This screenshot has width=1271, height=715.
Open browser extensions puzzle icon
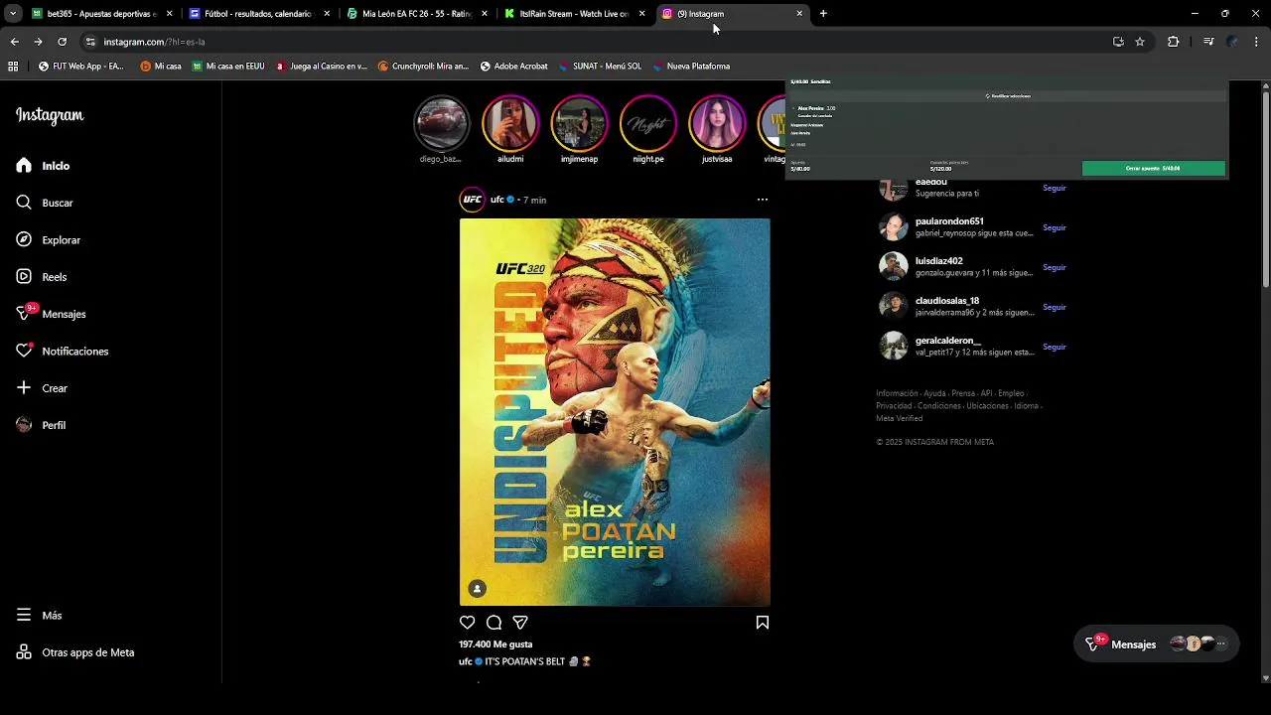pos(1173,42)
